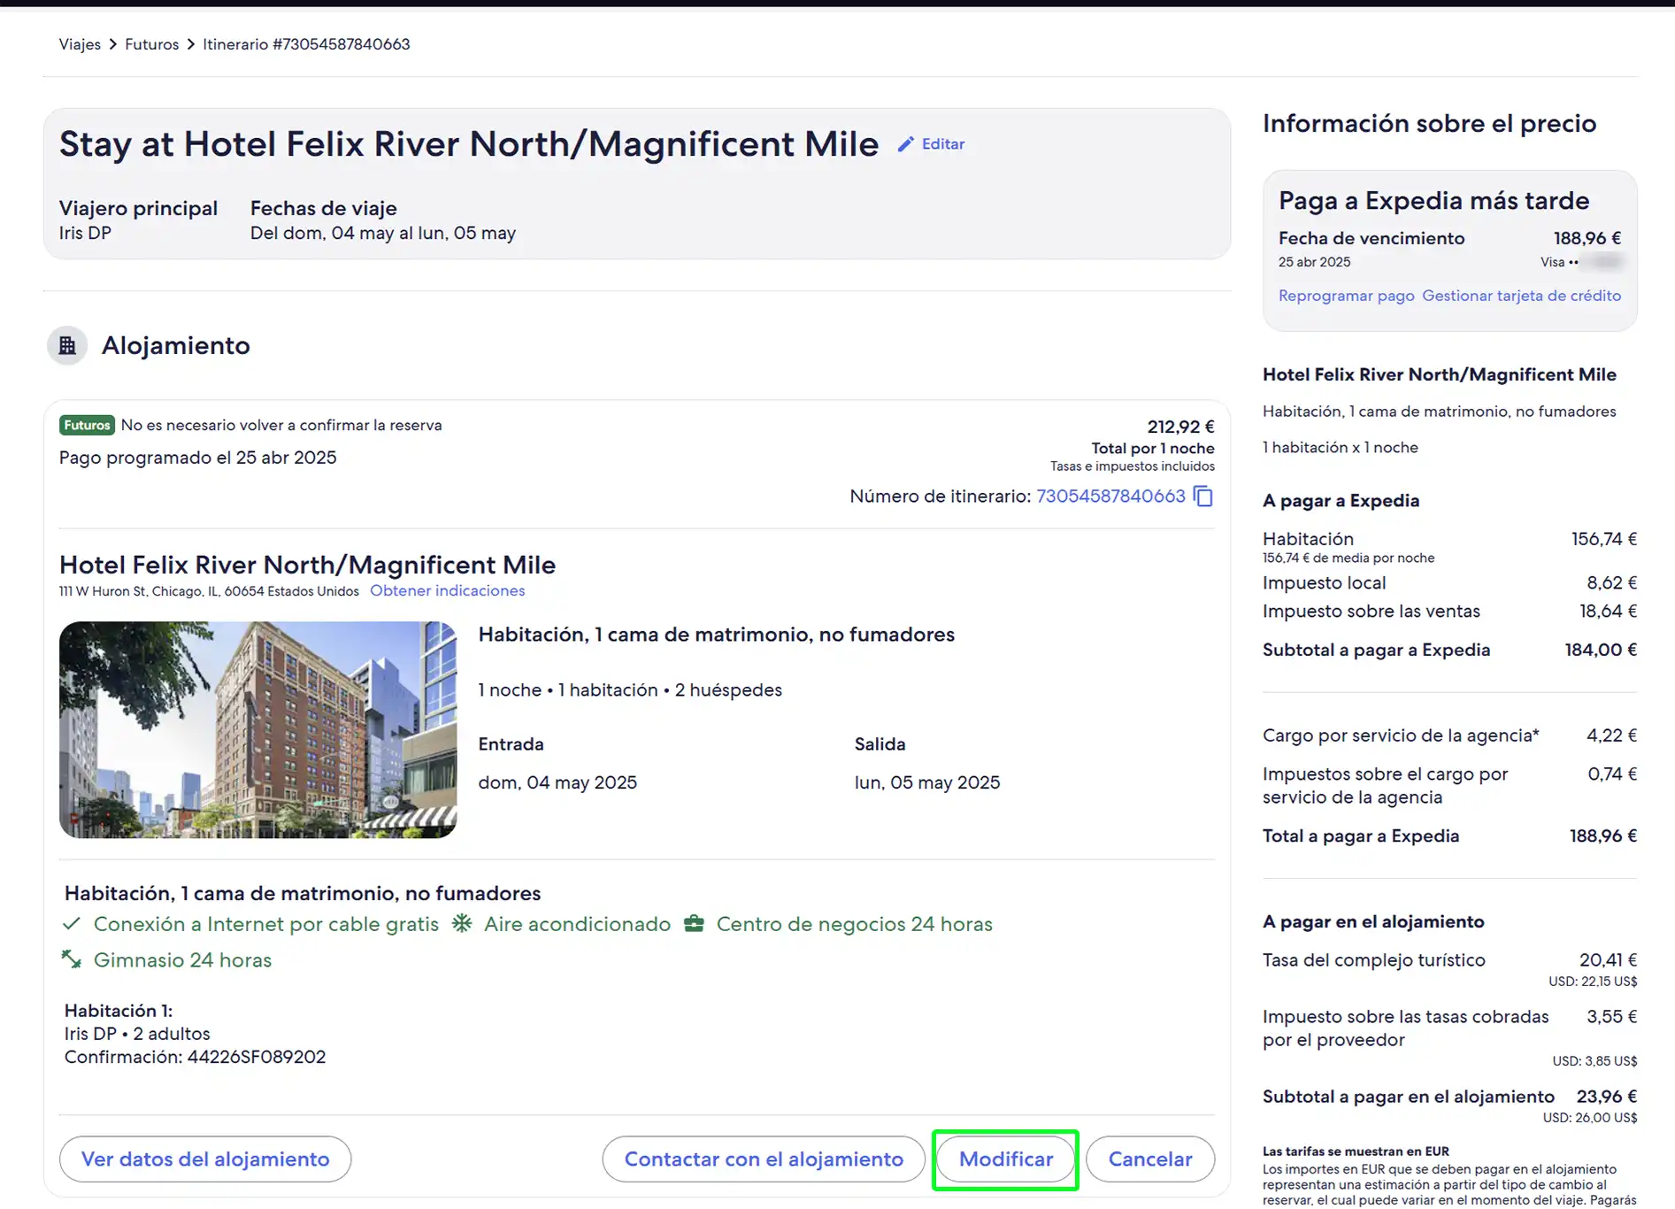Select address text 111 W Huron St
Image resolution: width=1675 pixels, height=1209 pixels.
point(209,591)
